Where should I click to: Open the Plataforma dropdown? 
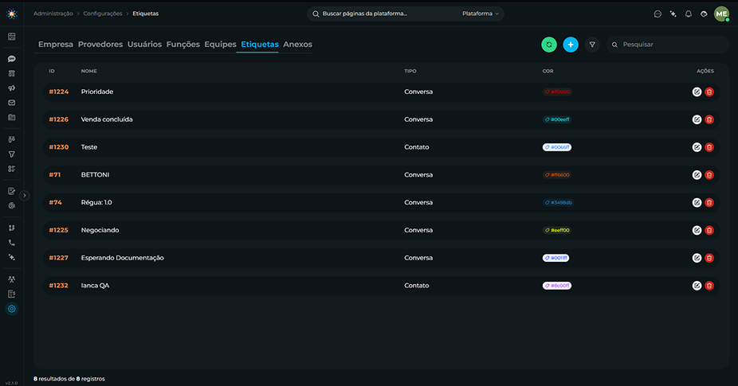pyautogui.click(x=480, y=14)
